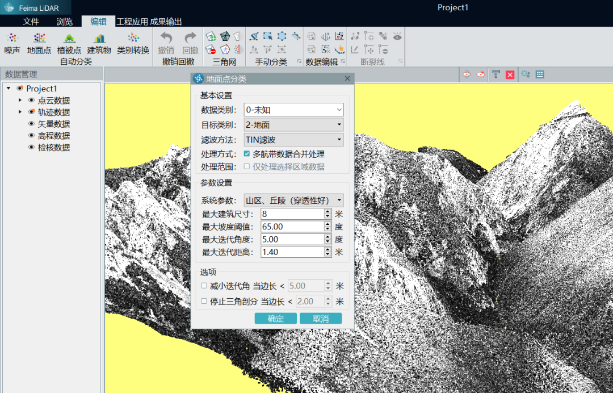Expand the 点云数据 tree node
The width and height of the screenshot is (613, 393).
point(20,100)
